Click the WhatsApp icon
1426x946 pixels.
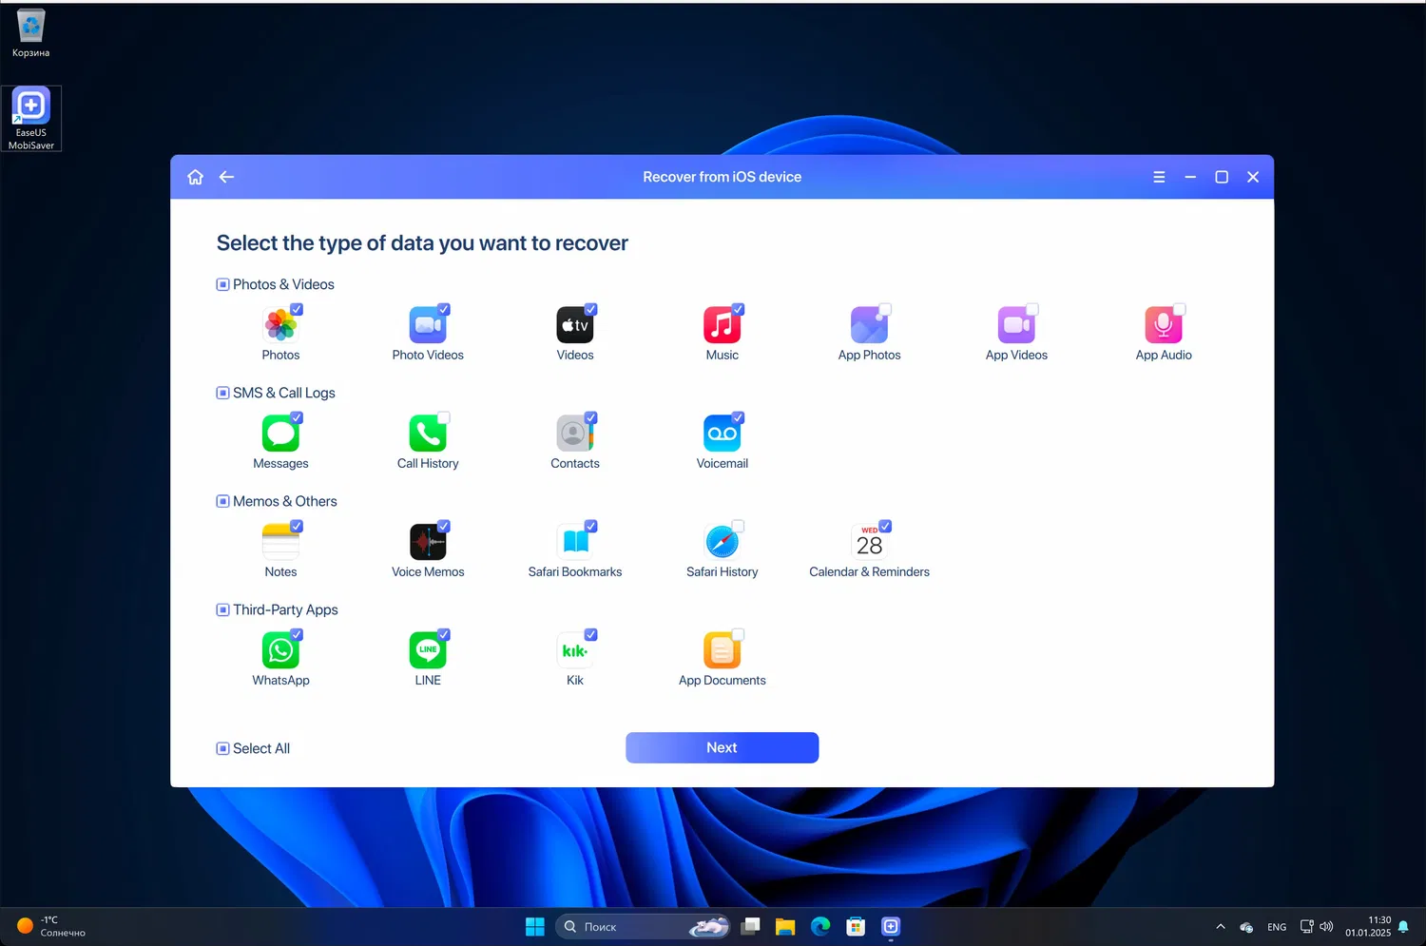(280, 650)
